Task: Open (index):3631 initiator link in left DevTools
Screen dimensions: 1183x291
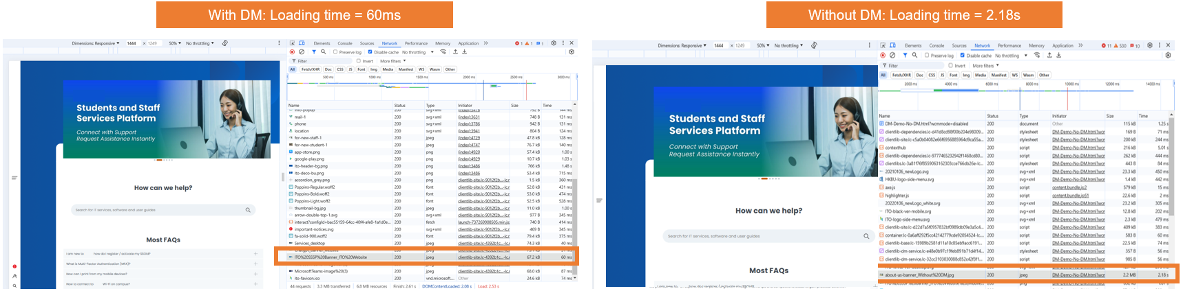Action: [469, 117]
